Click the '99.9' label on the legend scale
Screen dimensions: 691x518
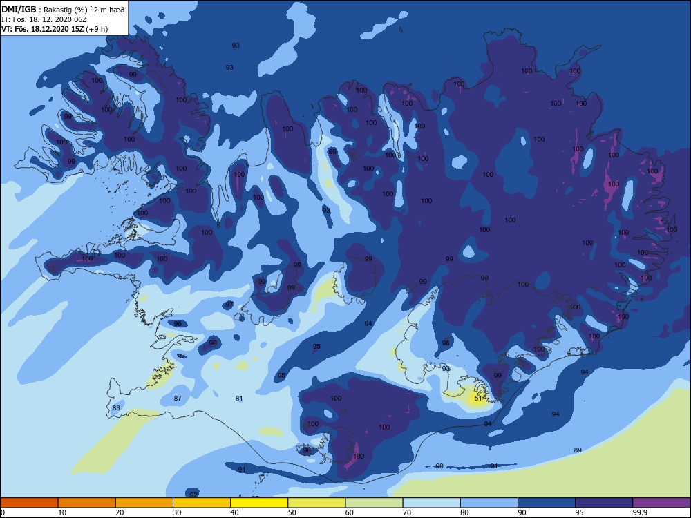[x=640, y=512]
